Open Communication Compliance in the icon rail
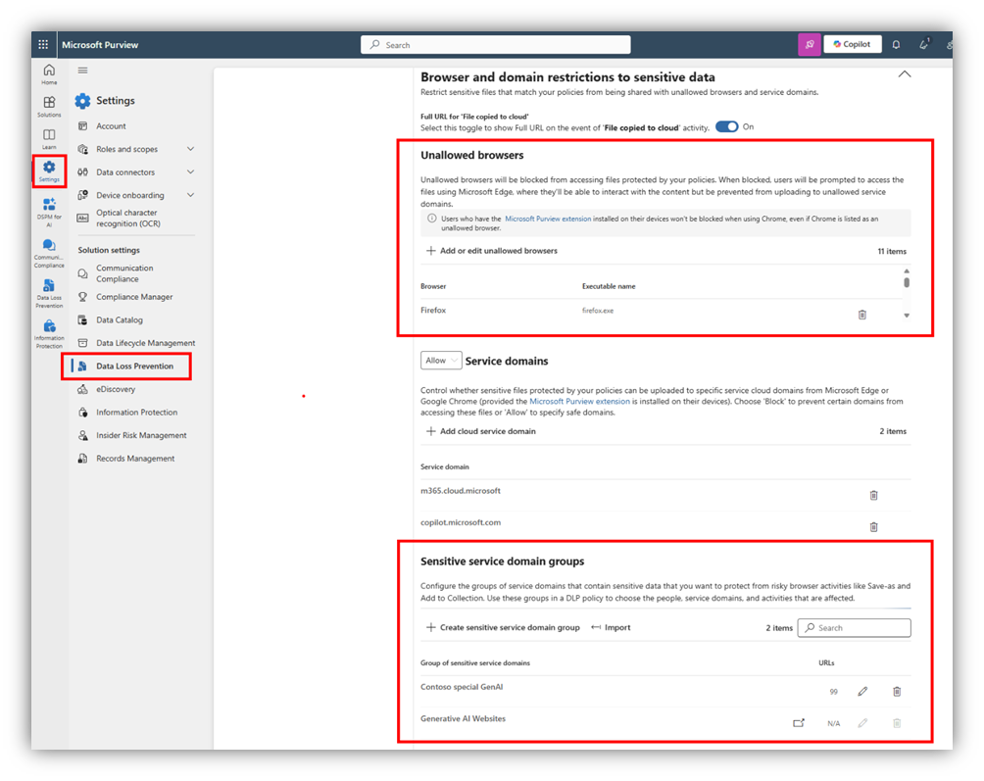This screenshot has height=781, width=984. click(x=49, y=253)
